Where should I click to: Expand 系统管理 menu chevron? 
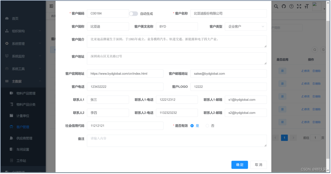tap(40, 44)
